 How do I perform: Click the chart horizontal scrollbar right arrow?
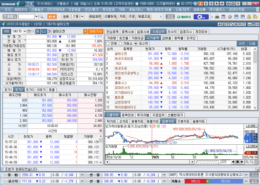coord(192,162)
